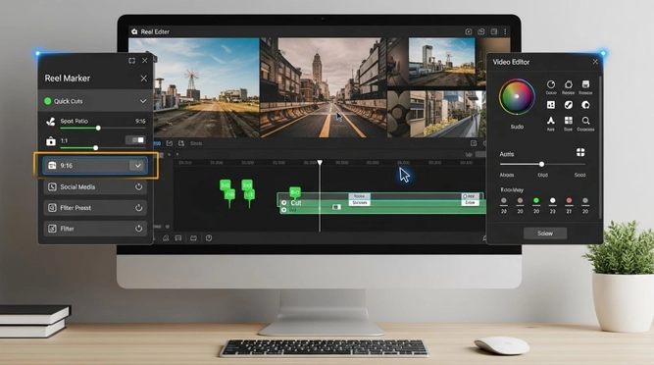Viewport: 654px width, 365px height.
Task: Adjust the 1:1 row slider handle
Action: click(95, 148)
